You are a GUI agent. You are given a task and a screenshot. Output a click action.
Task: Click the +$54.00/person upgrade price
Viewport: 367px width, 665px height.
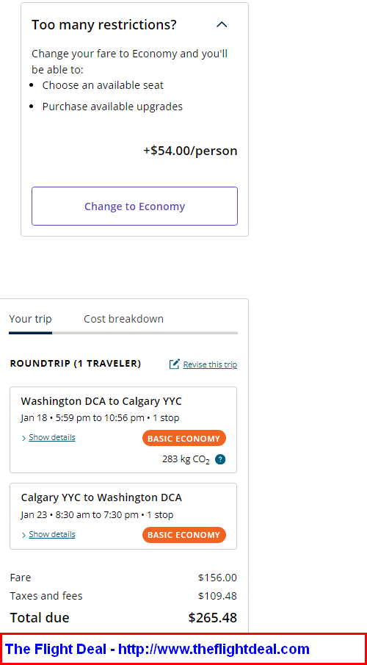pyautogui.click(x=190, y=151)
